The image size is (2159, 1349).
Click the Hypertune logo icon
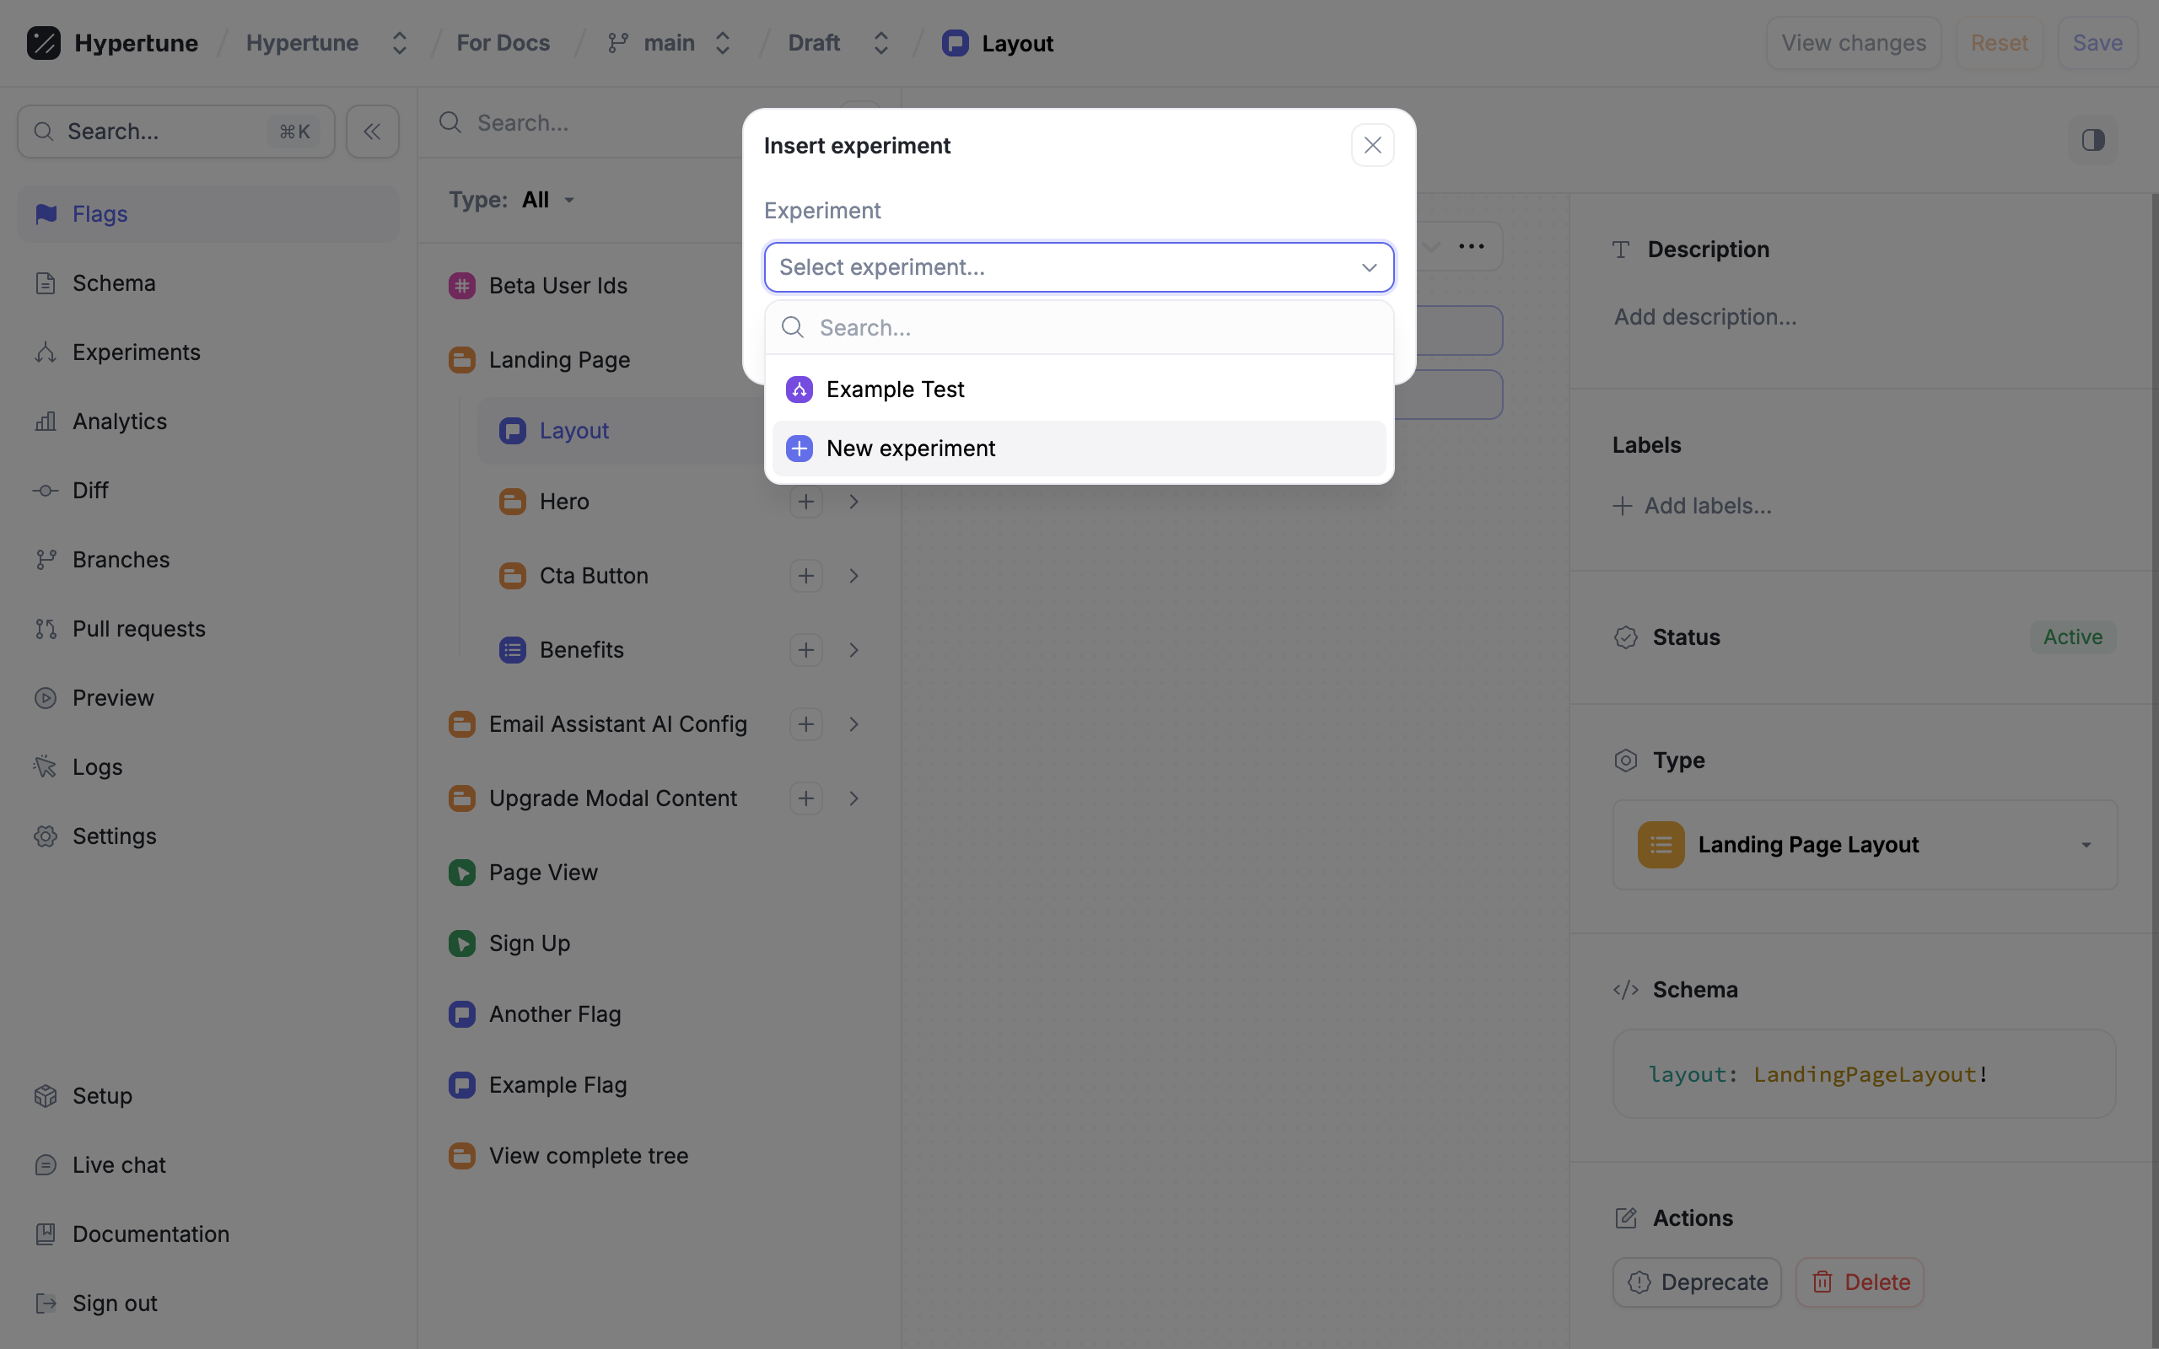(43, 43)
